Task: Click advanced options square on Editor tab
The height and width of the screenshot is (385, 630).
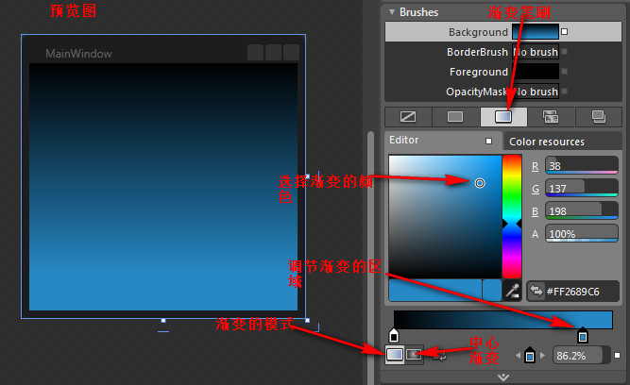Action: (488, 141)
